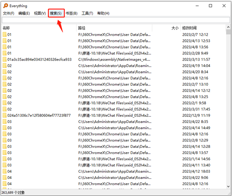The width and height of the screenshot is (232, 196).
Task: Click folder icon of 02 dated 2023/2/1 9:58
Action: click(x=5, y=103)
